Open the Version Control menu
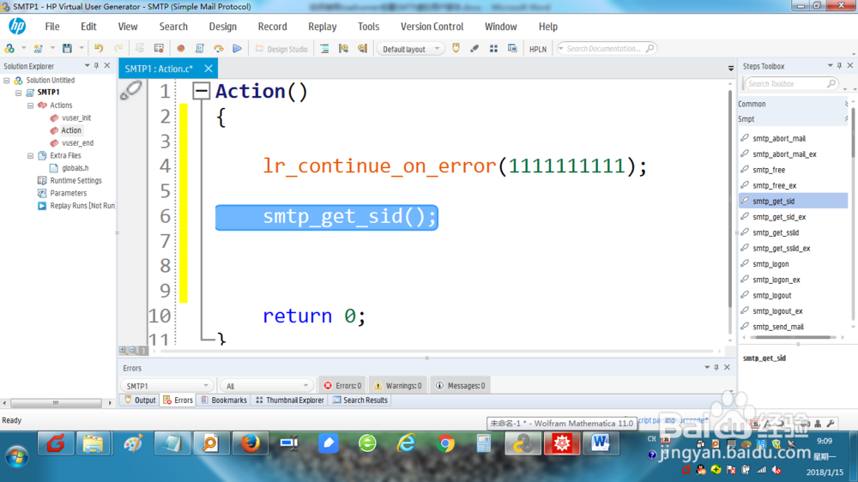 tap(432, 27)
